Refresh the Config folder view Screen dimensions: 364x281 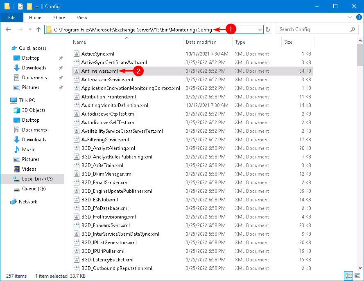pos(268,29)
